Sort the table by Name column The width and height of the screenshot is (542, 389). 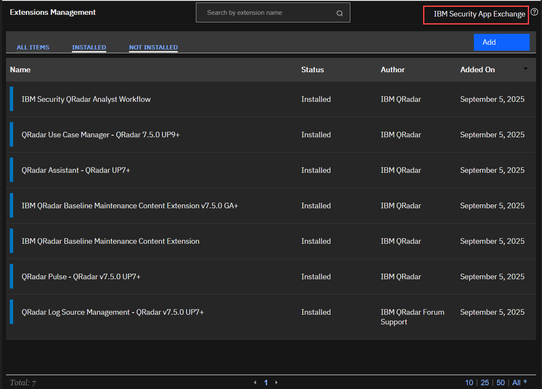20,70
